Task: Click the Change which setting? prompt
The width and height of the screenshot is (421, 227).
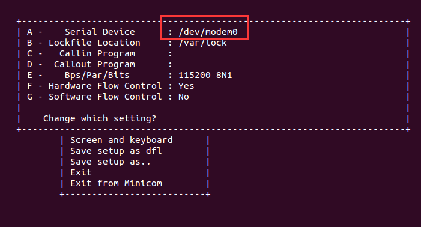Action: coord(100,118)
